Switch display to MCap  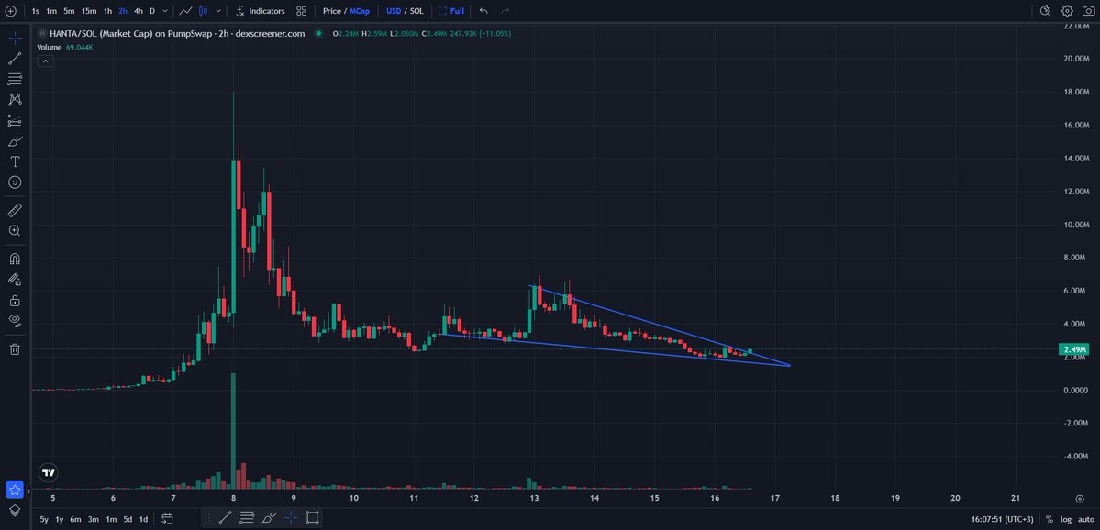coord(360,11)
